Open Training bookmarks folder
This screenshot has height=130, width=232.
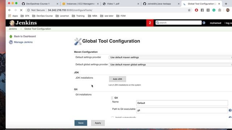click(78, 16)
